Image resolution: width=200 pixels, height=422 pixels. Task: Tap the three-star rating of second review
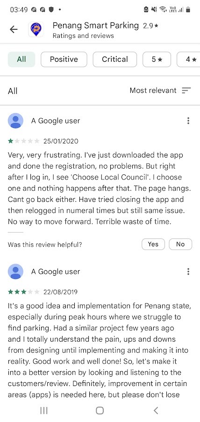tap(24, 292)
